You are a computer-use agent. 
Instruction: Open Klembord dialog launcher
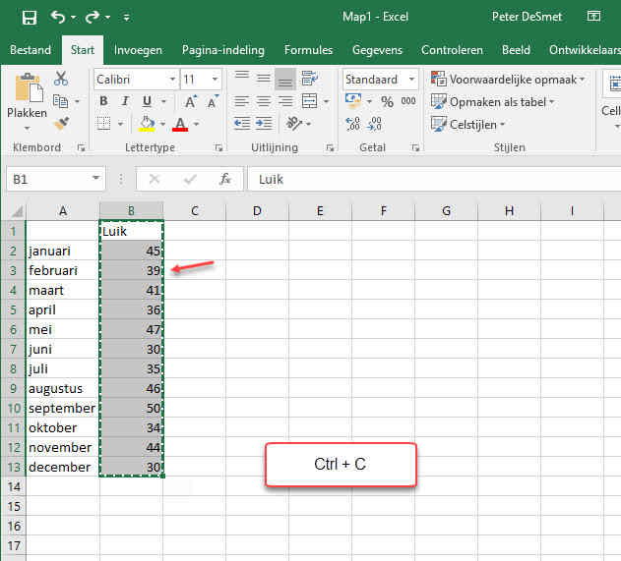pos(81,147)
